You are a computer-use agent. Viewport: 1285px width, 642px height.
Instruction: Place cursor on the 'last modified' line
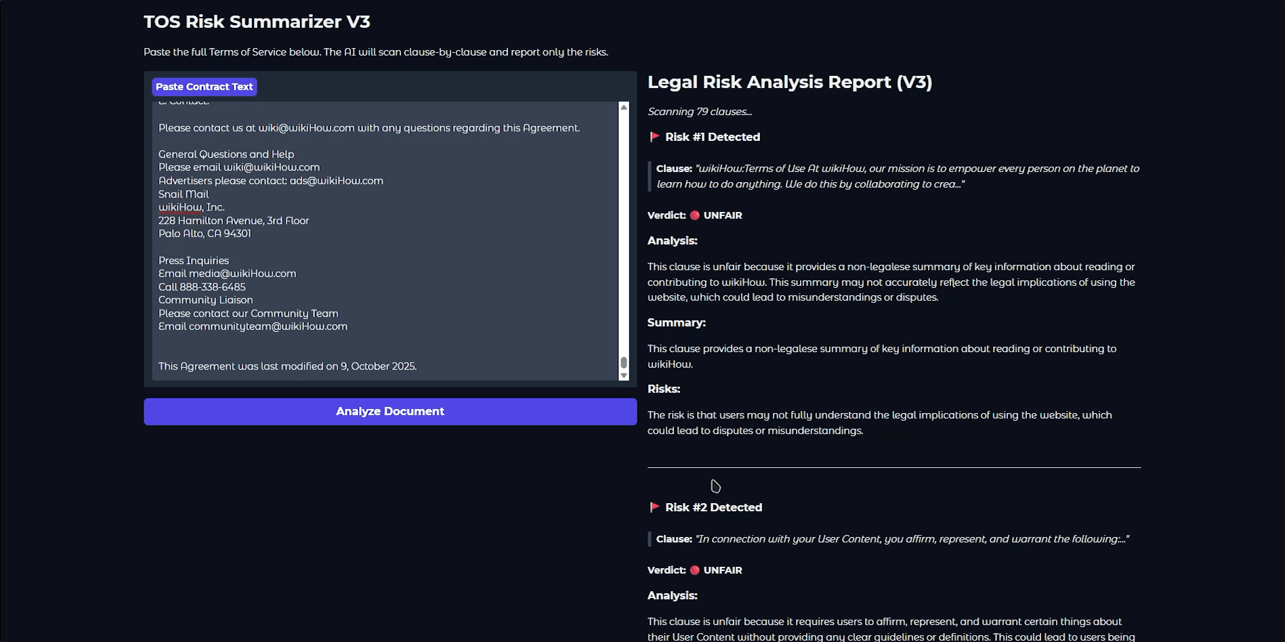click(287, 366)
